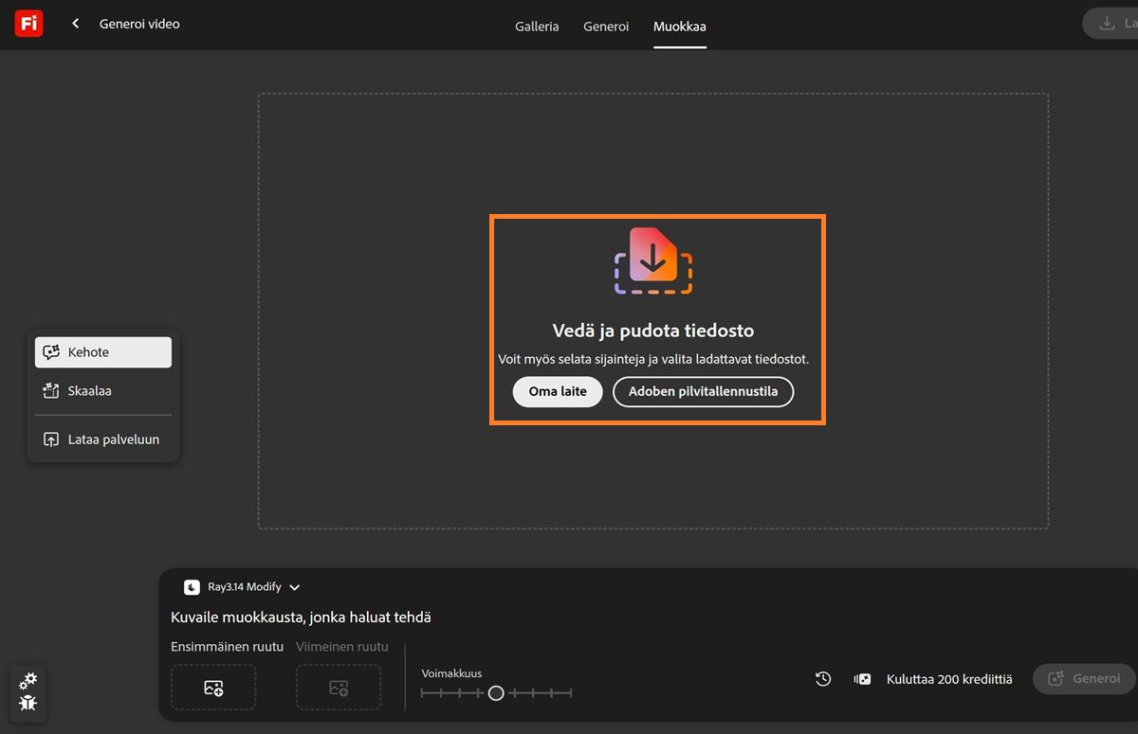Click the Ray3.14 model moon icon
Screen dimensions: 1138x734
193,587
